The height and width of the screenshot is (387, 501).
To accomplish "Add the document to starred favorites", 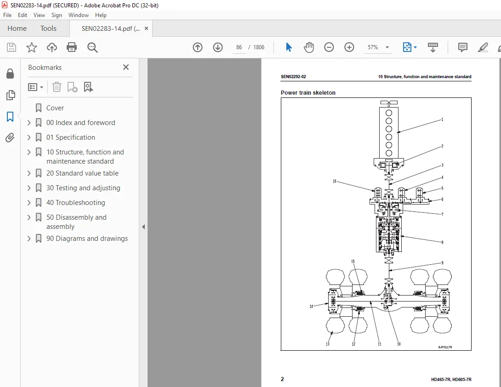I will [x=31, y=47].
